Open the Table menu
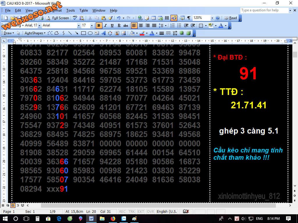This screenshot has height=223, width=298. coord(84,10)
